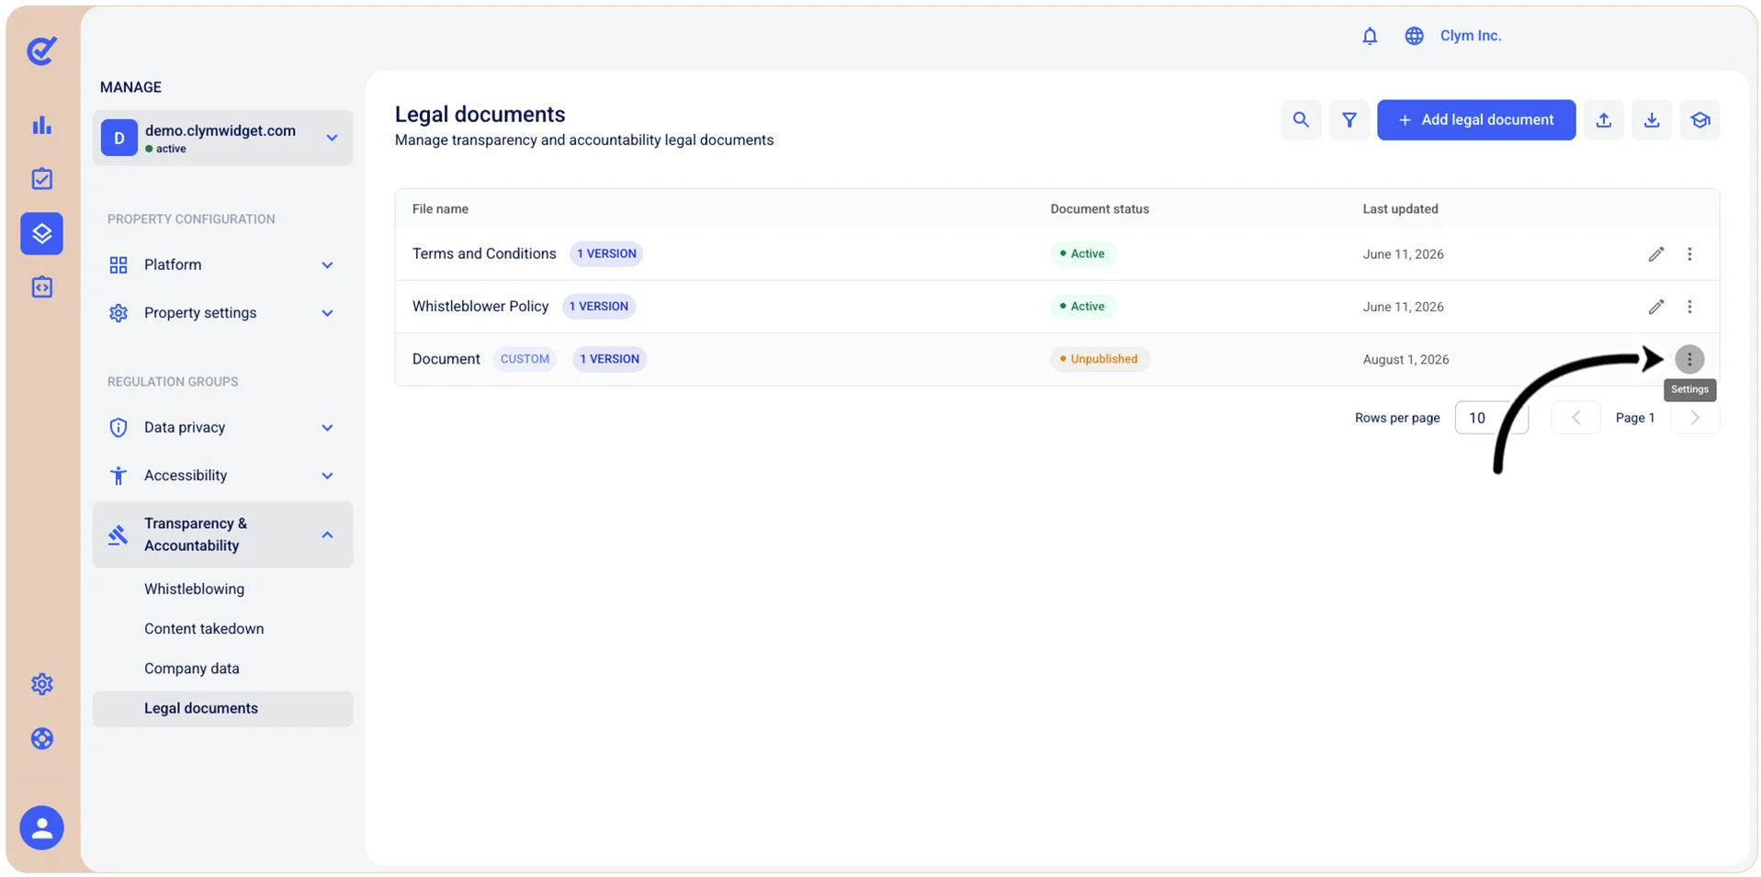Click the upload icon button
Viewport: 1761px width, 877px height.
1604,120
